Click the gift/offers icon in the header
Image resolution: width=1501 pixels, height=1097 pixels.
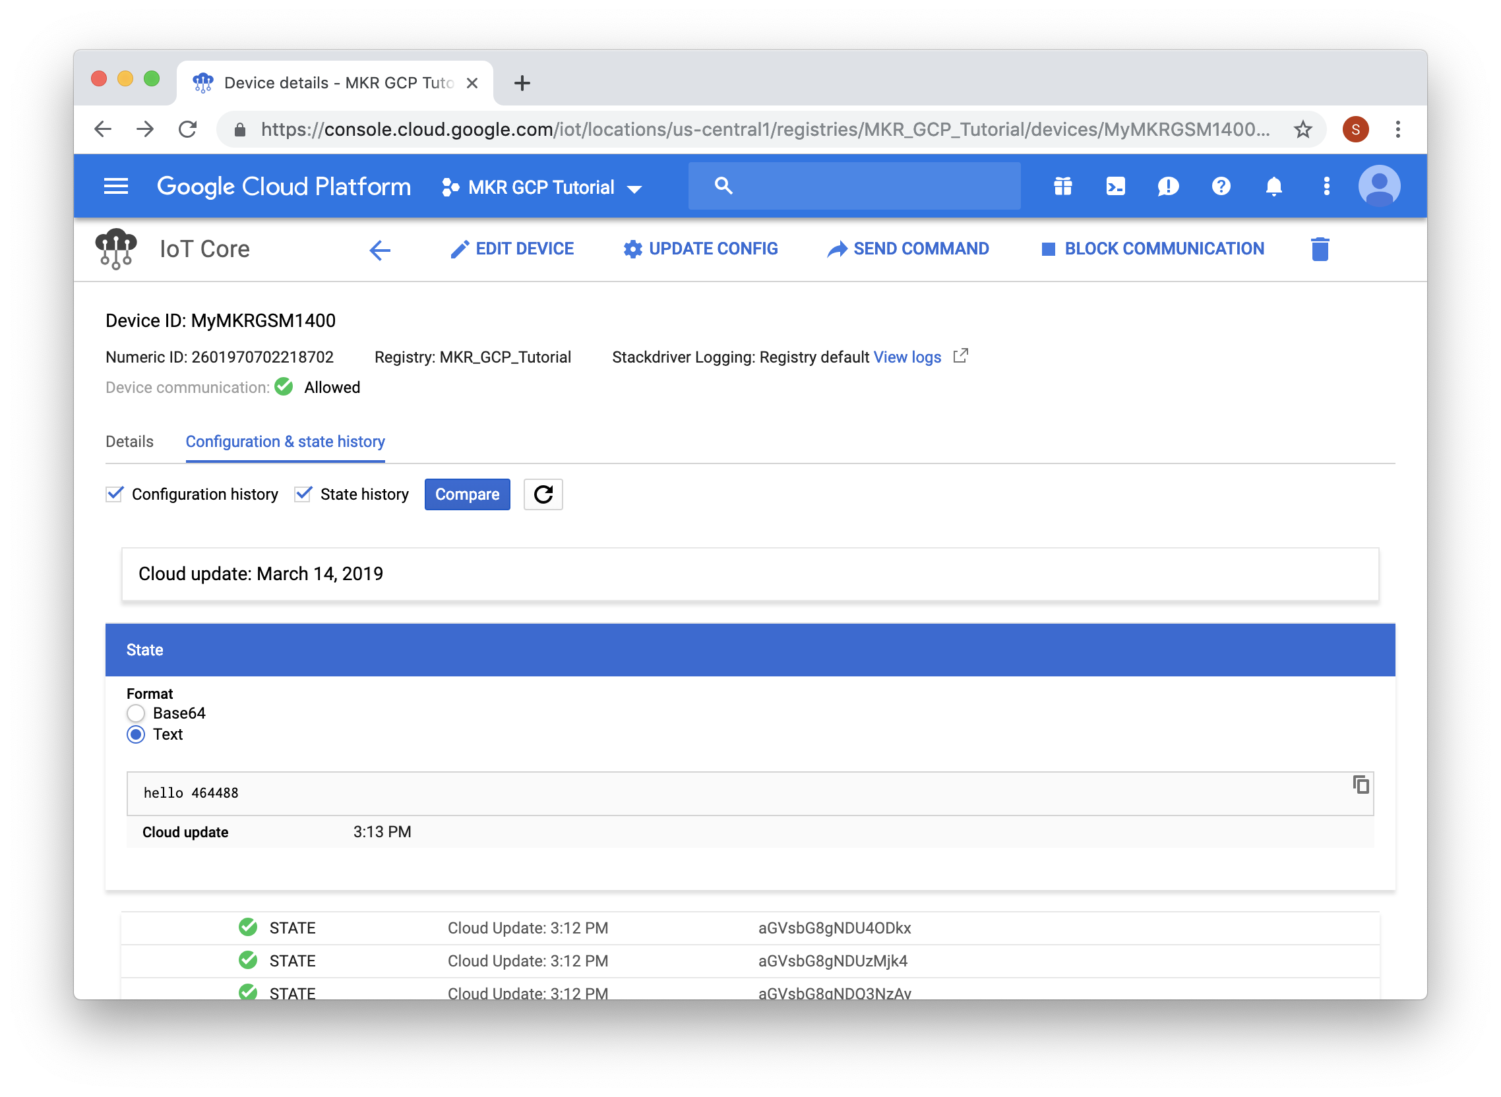pyautogui.click(x=1062, y=187)
